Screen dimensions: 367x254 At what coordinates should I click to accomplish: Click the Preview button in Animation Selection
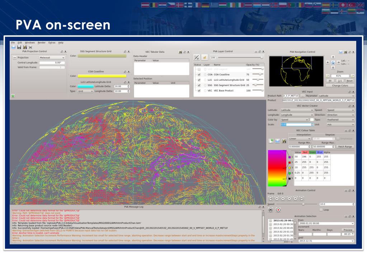tap(348, 230)
